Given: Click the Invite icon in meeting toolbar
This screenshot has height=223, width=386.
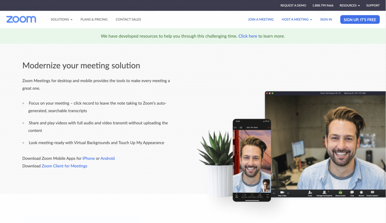Looking at the screenshot, I should (x=310, y=192).
